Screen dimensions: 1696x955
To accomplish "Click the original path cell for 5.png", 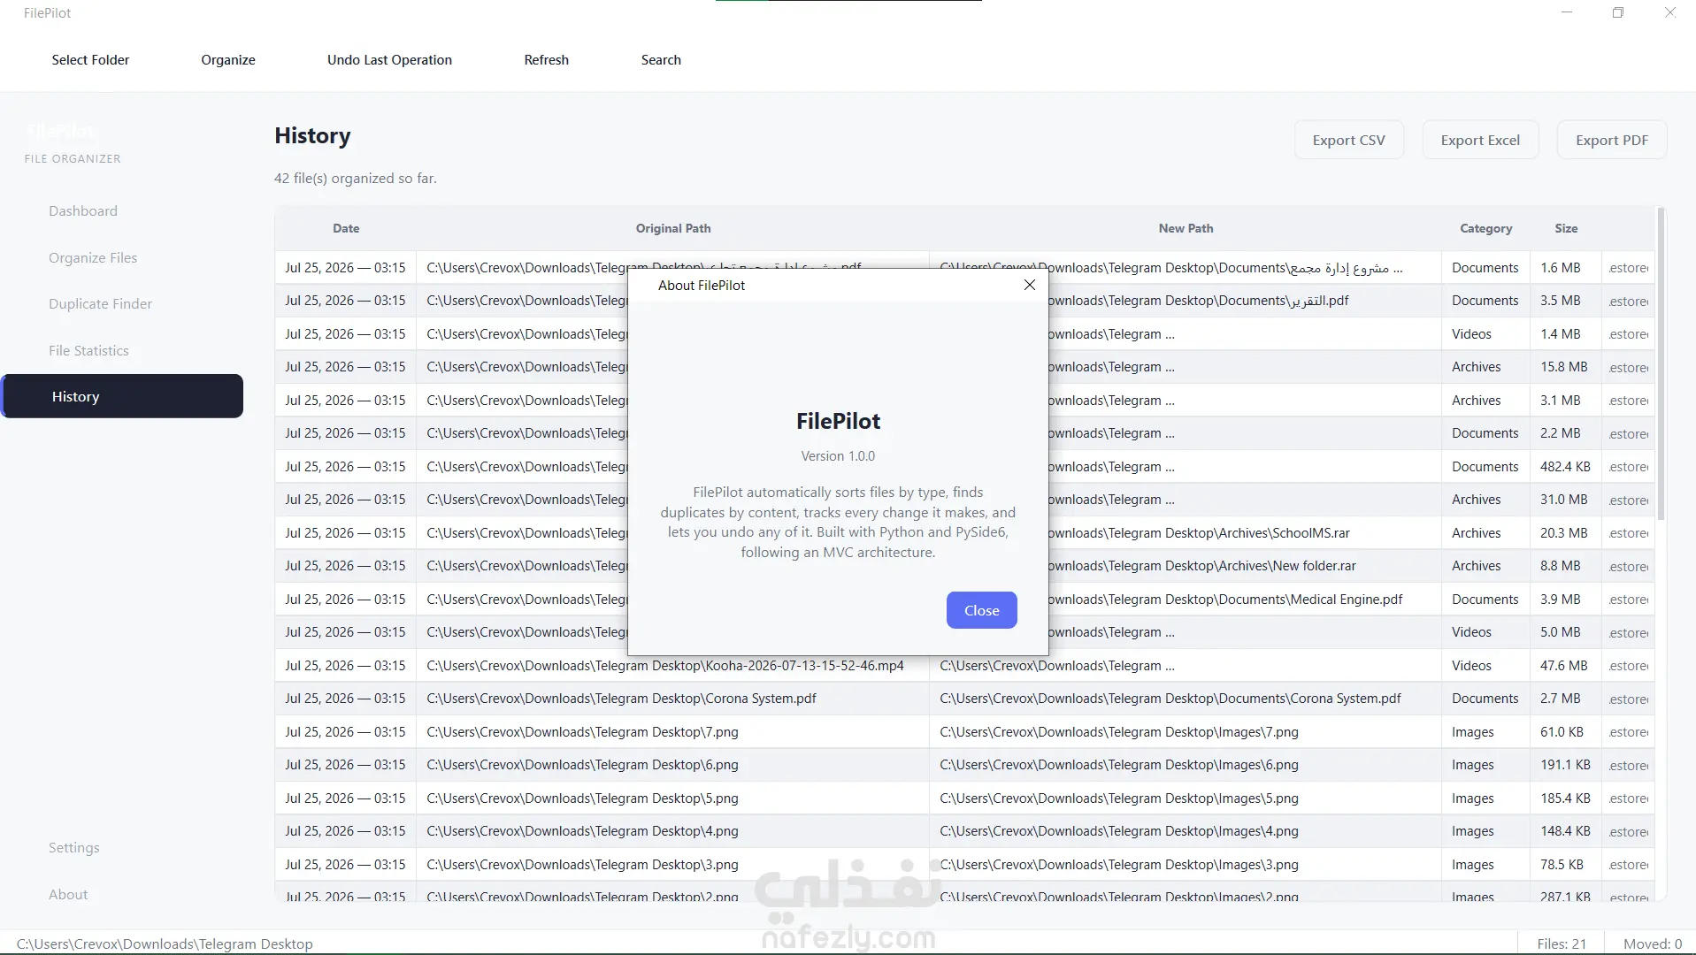I will pos(672,798).
